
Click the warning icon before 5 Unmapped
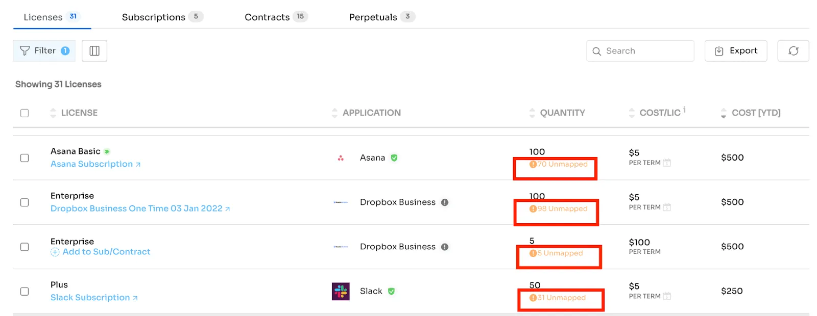coord(533,253)
